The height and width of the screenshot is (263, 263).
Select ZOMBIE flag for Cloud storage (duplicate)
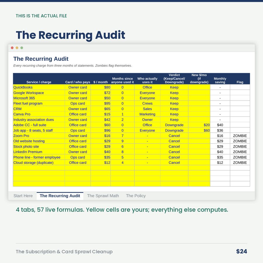click(240, 162)
